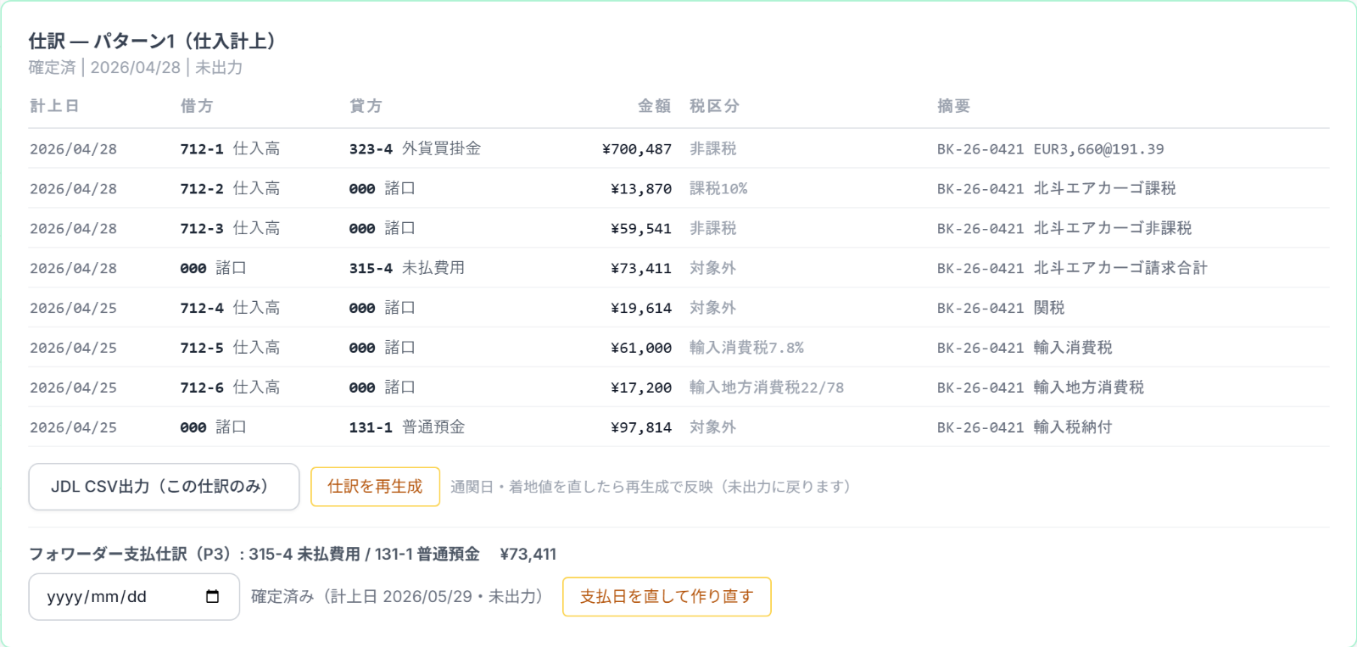Select amount cell ¥17,200
Viewport: 1357px width, 647px height.
tap(640, 388)
